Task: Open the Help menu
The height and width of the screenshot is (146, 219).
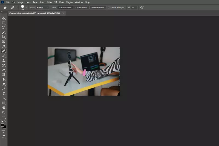Action: coord(87,2)
